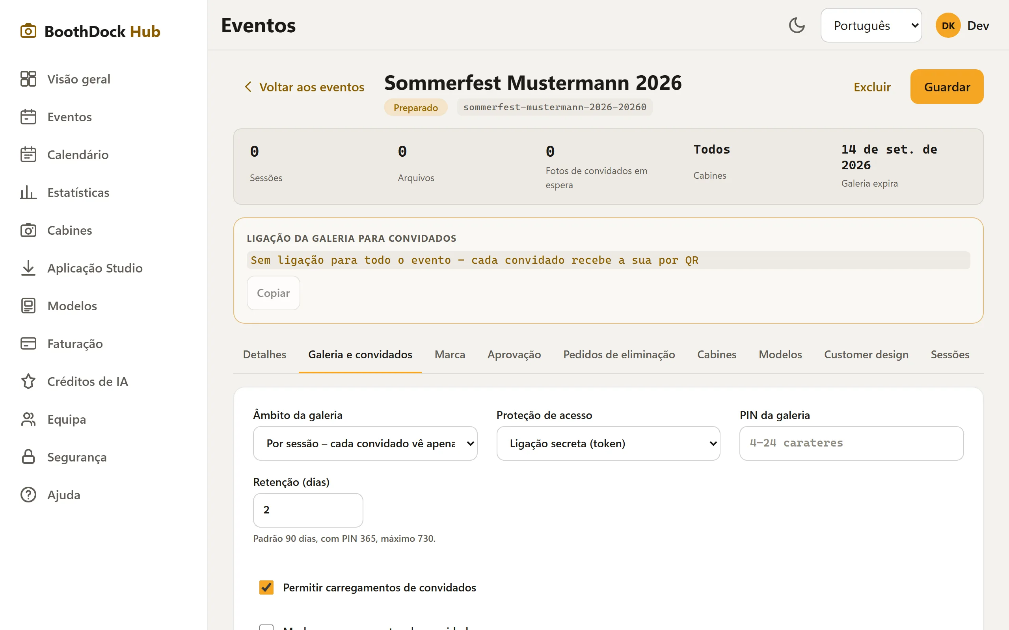
Task: Open the Equipa people icon
Action: [28, 419]
